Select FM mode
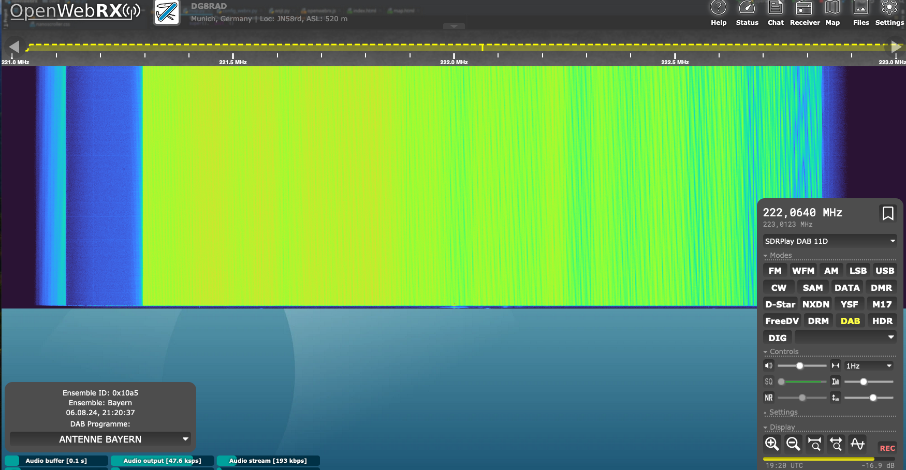 tap(775, 270)
